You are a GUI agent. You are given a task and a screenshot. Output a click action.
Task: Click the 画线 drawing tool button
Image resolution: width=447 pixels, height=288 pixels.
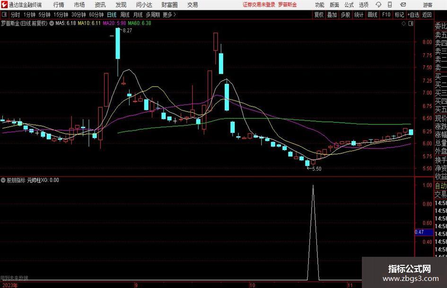373,15
